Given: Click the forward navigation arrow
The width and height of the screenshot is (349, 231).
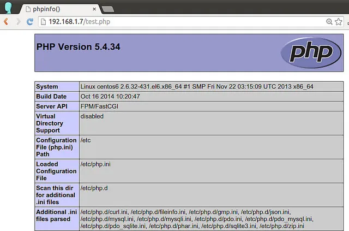Looking at the screenshot, I should 18,21.
